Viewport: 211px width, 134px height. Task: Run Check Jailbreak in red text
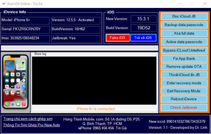pos(184,108)
